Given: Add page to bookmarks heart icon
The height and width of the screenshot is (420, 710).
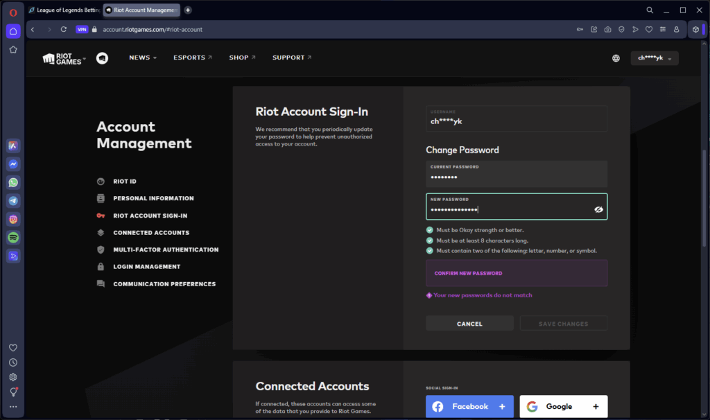Looking at the screenshot, I should 649,29.
